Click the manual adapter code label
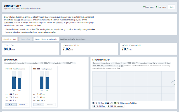Viewport: 179px width, 112px height. pos(59,23)
